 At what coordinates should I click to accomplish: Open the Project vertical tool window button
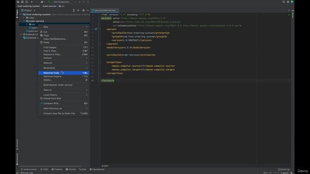pyautogui.click(x=17, y=14)
